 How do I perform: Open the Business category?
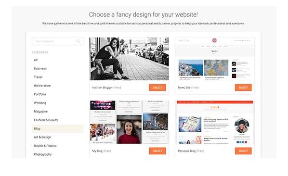[x=40, y=68]
